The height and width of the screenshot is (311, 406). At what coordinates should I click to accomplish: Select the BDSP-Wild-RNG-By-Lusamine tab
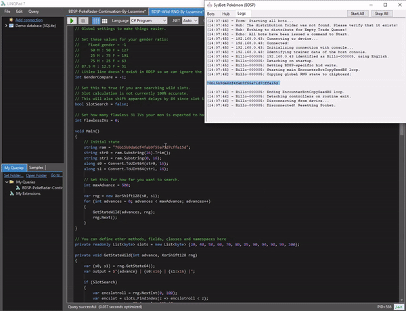point(177,11)
